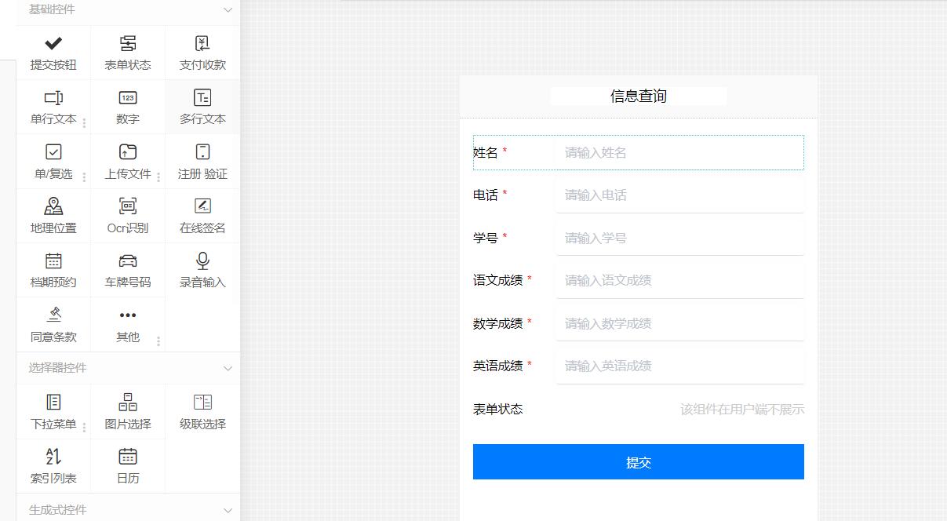Add the 档期预约 booking control
The image size is (947, 521).
(53, 270)
